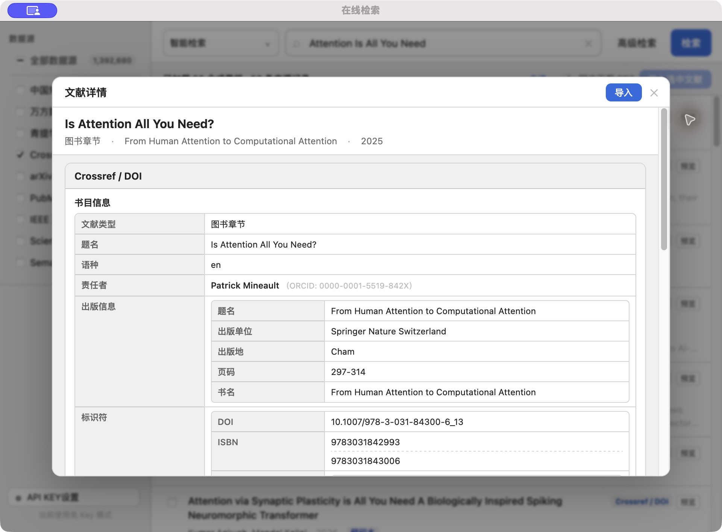Click the DOI value 10.1007/978-3-031-84300-6_13
Viewport: 722px width, 532px height.
click(397, 422)
